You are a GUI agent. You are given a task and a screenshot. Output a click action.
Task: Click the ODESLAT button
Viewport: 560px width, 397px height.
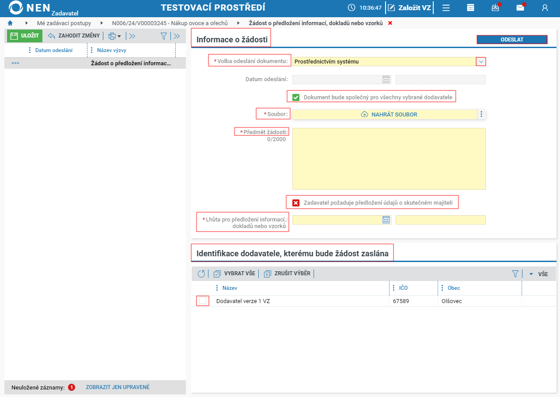coord(512,40)
